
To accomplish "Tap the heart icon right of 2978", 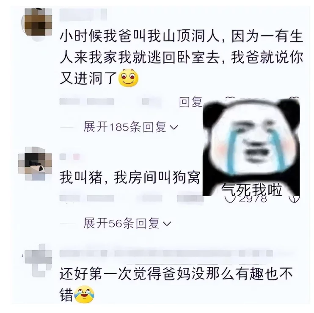I will click(294, 199).
